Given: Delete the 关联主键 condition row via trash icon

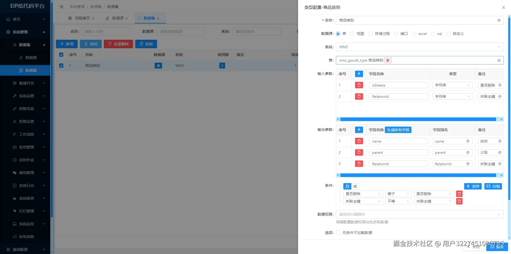Looking at the screenshot, I should point(459,201).
